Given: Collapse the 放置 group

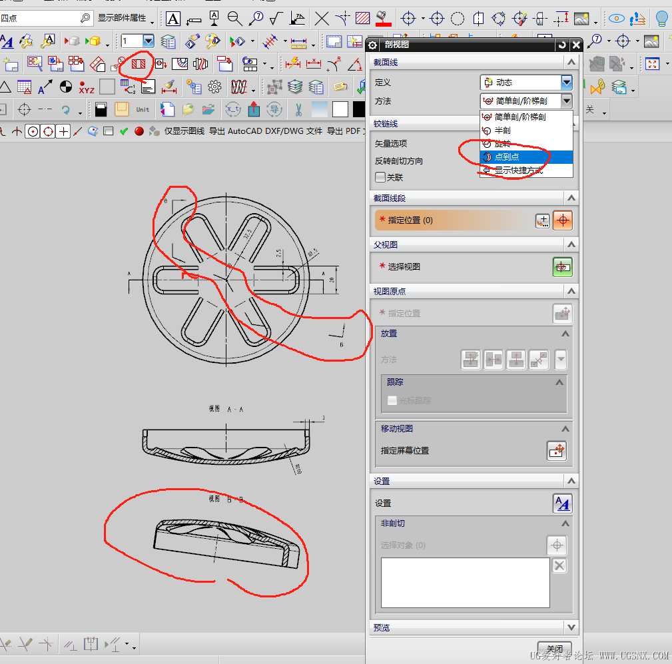Looking at the screenshot, I should click(x=565, y=334).
